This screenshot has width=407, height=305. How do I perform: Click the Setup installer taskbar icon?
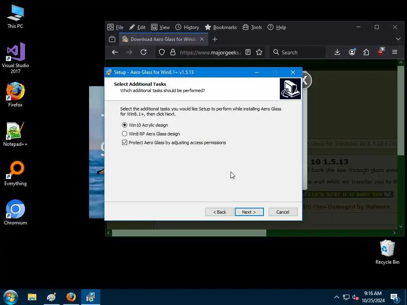tap(91, 297)
